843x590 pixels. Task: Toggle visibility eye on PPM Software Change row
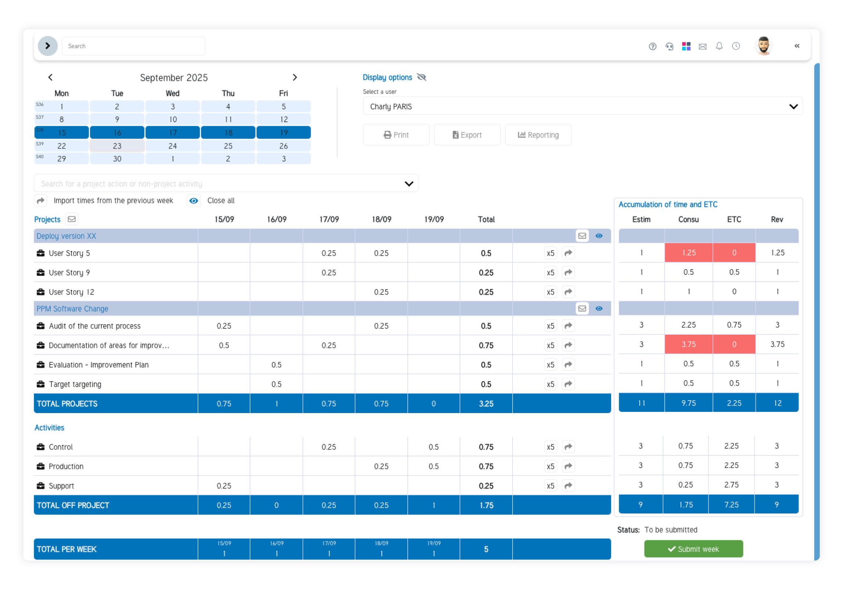coord(599,309)
